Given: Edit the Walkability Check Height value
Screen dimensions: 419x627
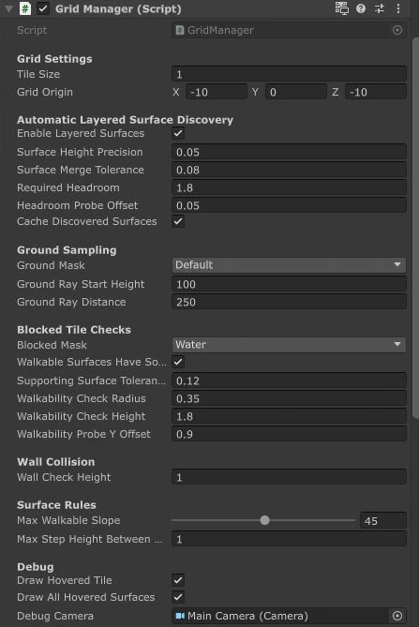Looking at the screenshot, I should 289,416.
